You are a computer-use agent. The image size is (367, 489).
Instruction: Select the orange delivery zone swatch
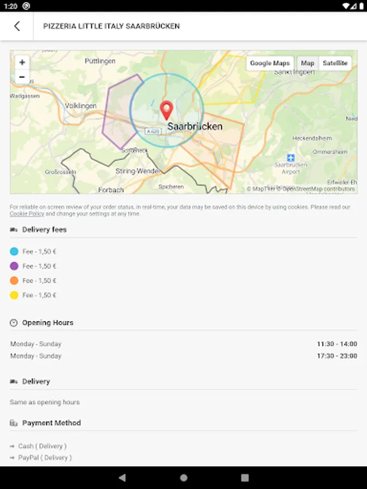coord(14,281)
